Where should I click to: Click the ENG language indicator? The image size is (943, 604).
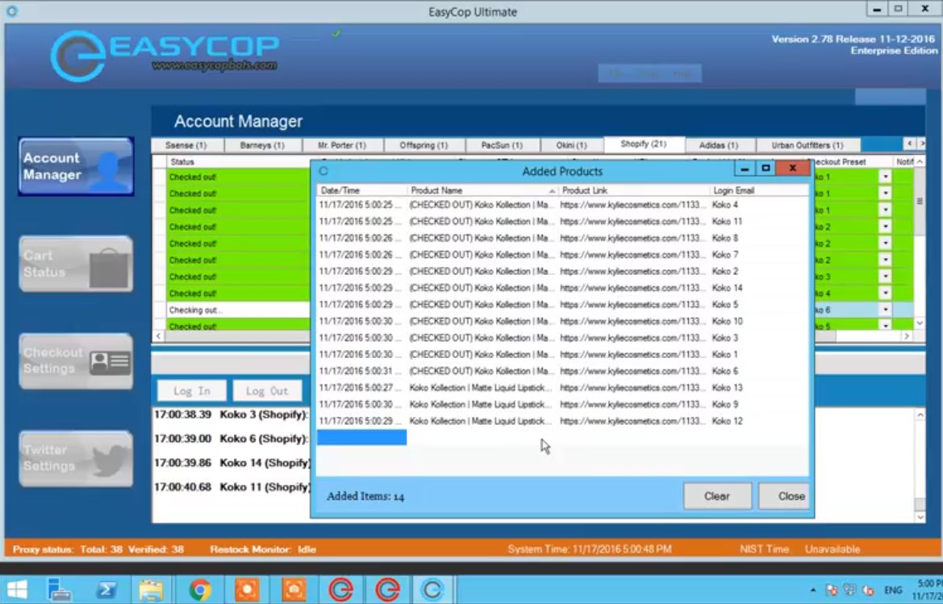pos(893,590)
